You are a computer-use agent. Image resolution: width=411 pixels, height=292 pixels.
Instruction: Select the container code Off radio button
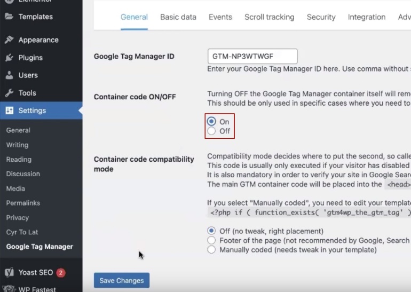212,131
